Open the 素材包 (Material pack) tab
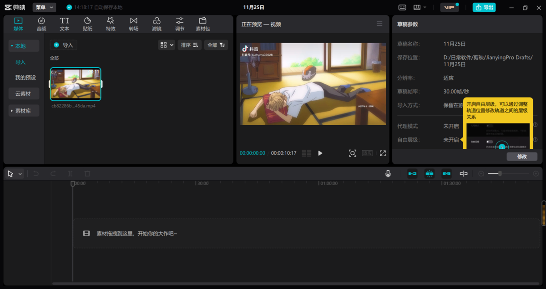546x289 pixels. tap(202, 24)
